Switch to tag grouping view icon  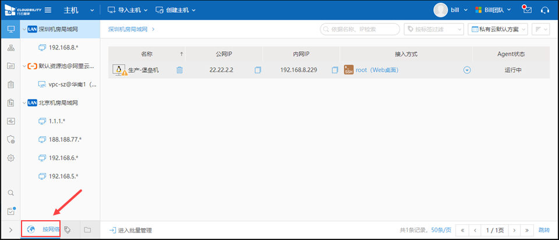tap(68, 230)
